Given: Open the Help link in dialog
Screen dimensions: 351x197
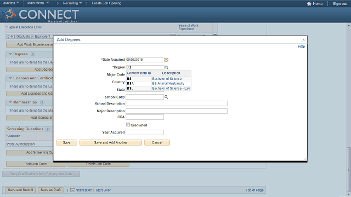Looking at the screenshot, I should tap(301, 46).
